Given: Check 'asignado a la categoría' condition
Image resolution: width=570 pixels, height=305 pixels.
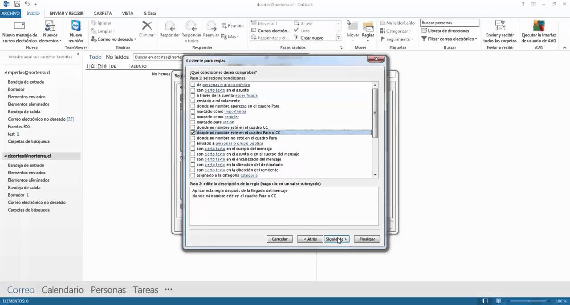Looking at the screenshot, I should [193, 176].
